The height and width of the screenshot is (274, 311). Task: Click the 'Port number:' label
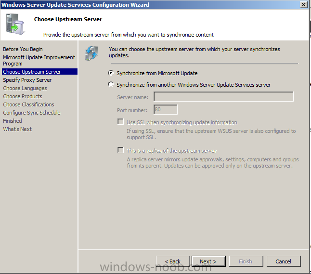coord(132,110)
